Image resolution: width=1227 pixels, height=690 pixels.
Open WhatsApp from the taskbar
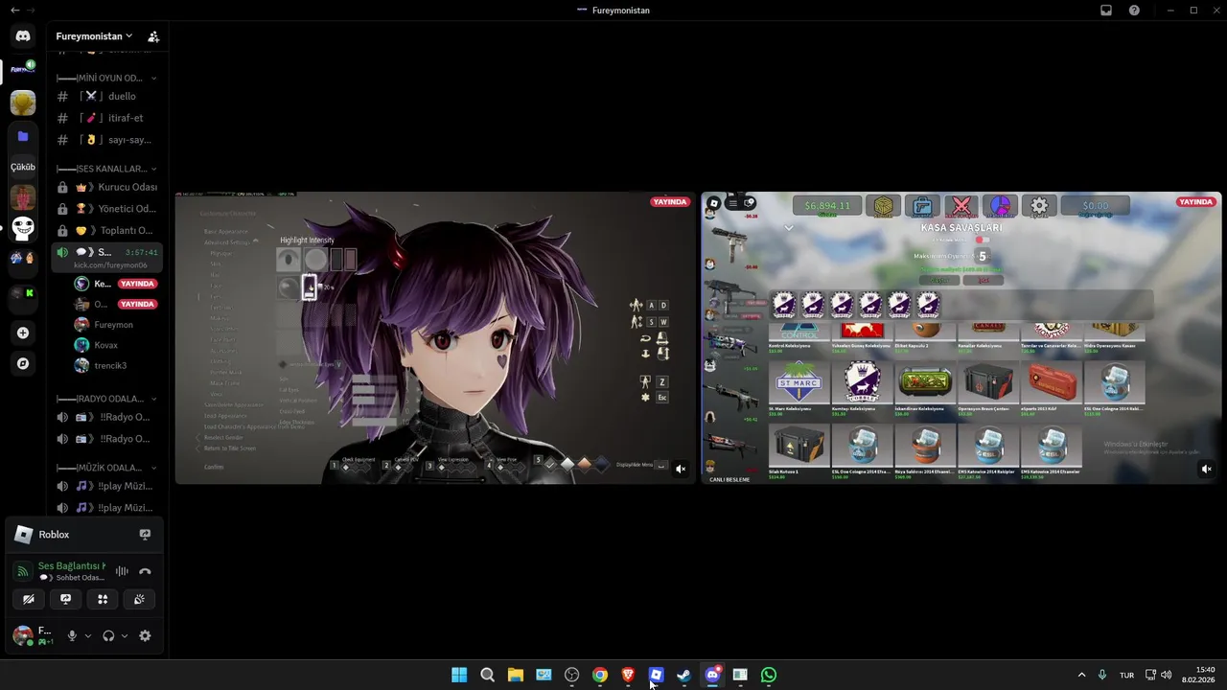tap(768, 675)
